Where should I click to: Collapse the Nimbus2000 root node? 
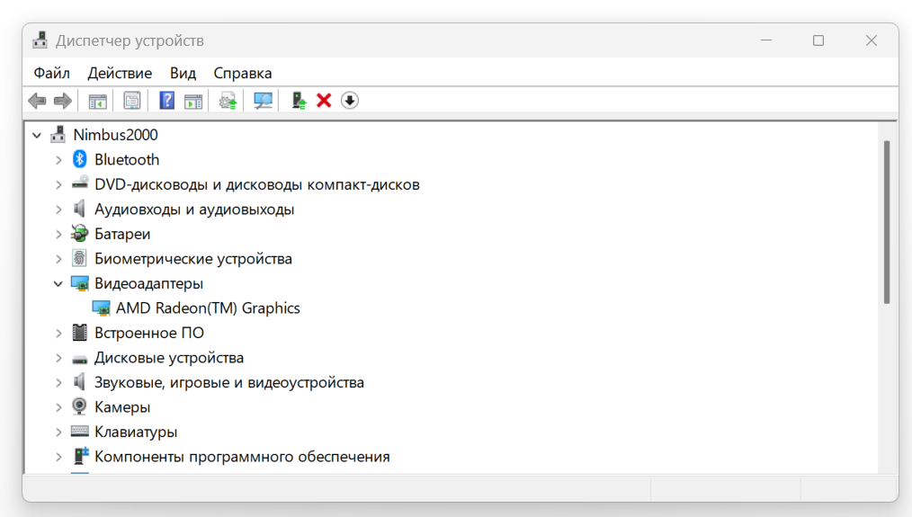click(x=37, y=136)
